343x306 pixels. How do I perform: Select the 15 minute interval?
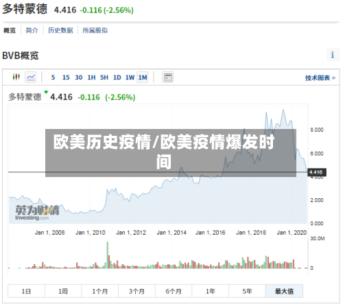66,78
